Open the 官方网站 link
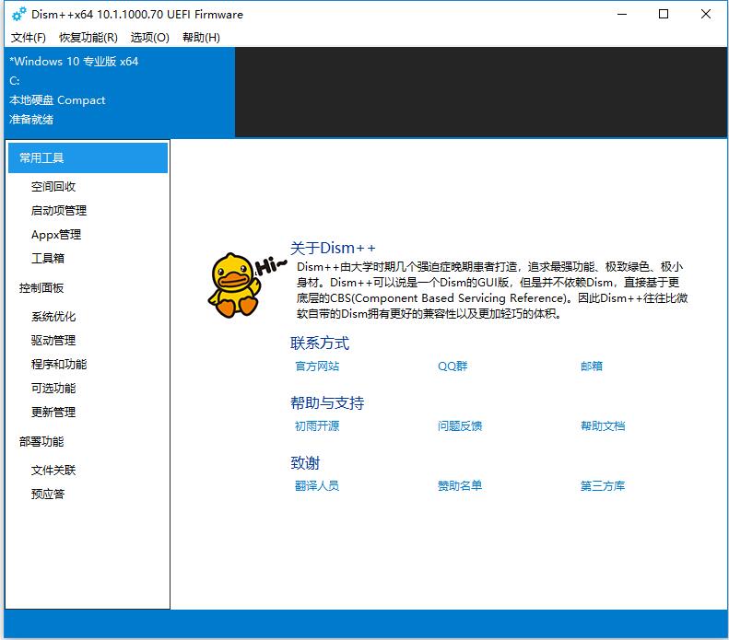729x640 pixels. 317,367
